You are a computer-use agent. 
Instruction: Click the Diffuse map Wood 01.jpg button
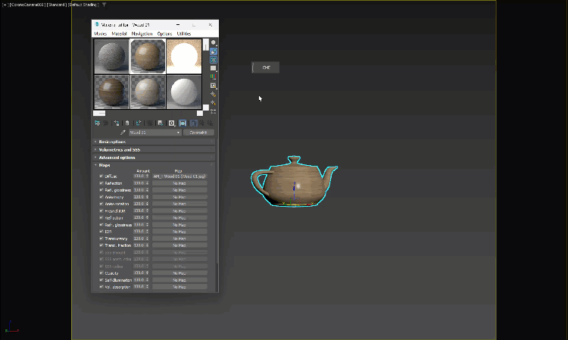coord(179,176)
